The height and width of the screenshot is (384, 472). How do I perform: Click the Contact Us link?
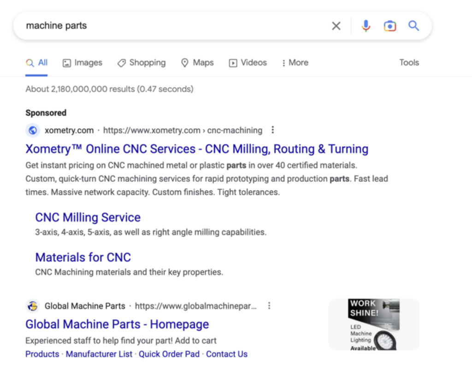(x=227, y=354)
